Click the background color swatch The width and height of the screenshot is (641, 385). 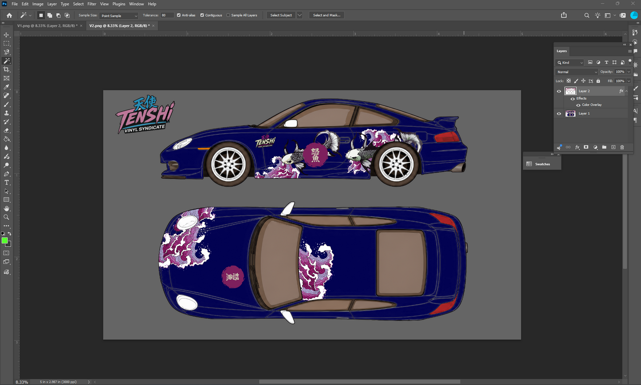click(9, 244)
